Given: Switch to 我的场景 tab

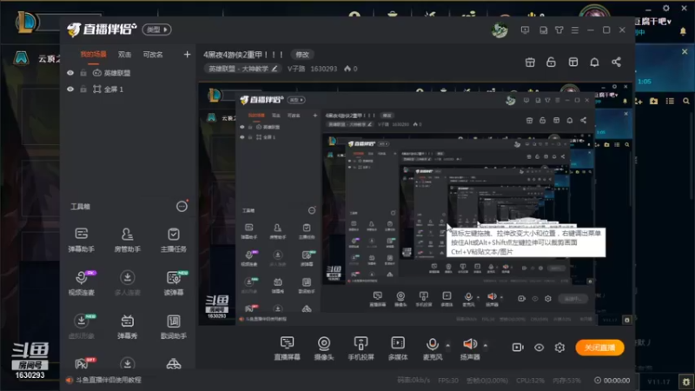Looking at the screenshot, I should [93, 55].
